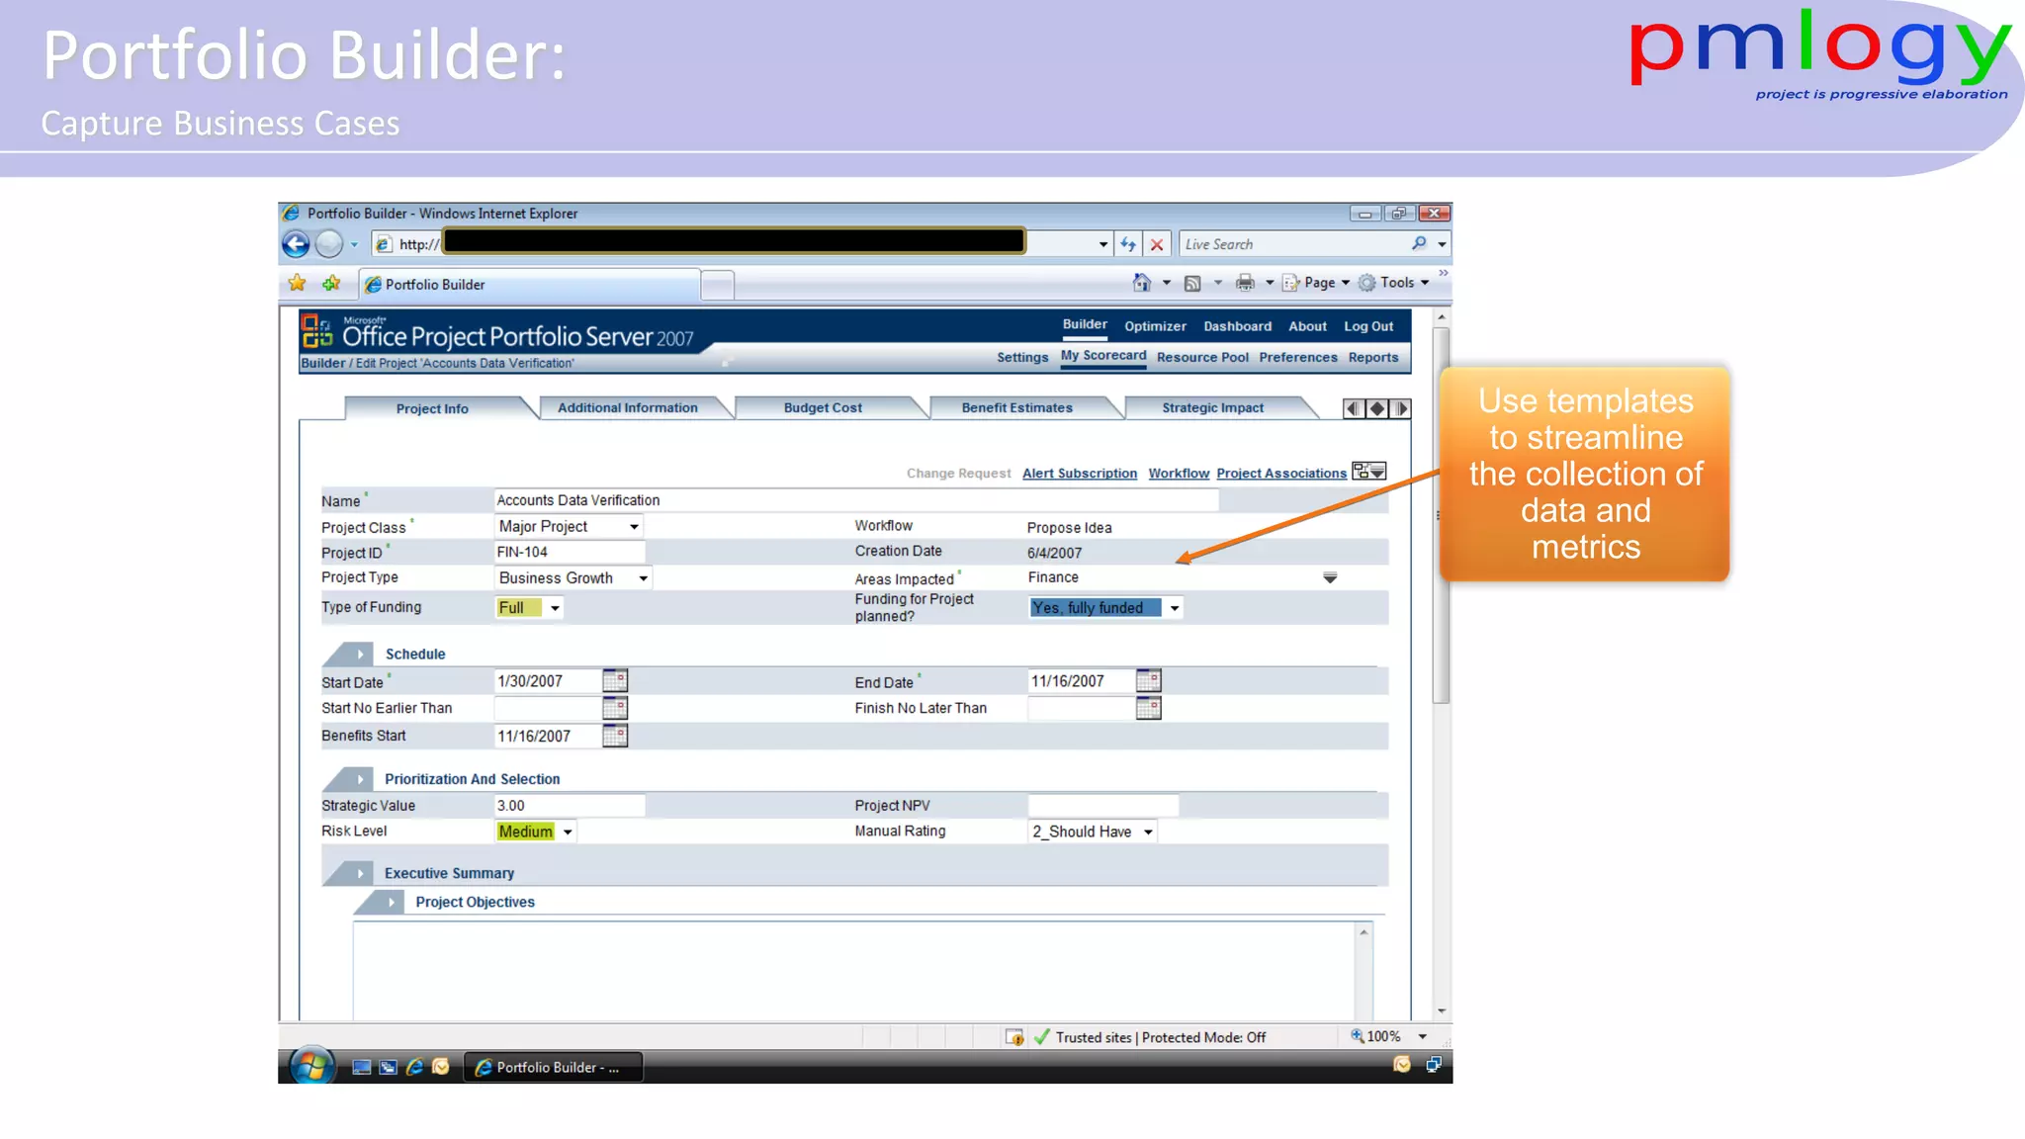Click the Alert Subscription link
The height and width of the screenshot is (1139, 2025).
click(x=1080, y=474)
